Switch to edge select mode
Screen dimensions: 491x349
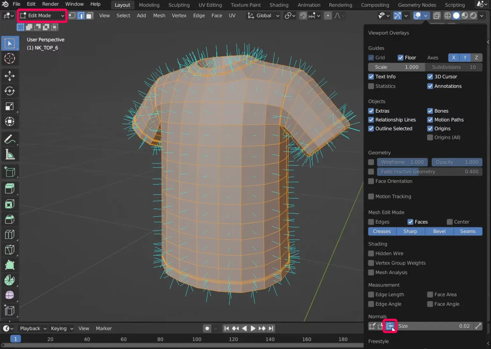coord(81,16)
